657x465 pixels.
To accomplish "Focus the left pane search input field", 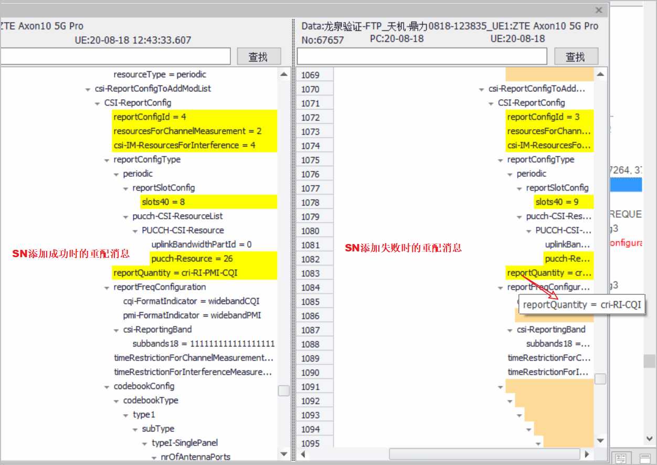I will (x=114, y=57).
